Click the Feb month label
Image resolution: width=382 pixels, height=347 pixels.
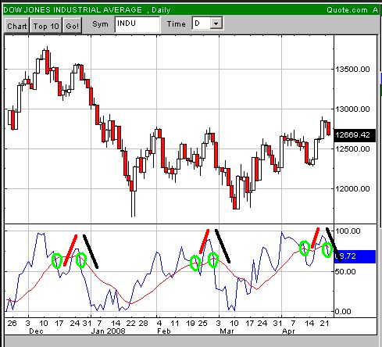tap(164, 331)
